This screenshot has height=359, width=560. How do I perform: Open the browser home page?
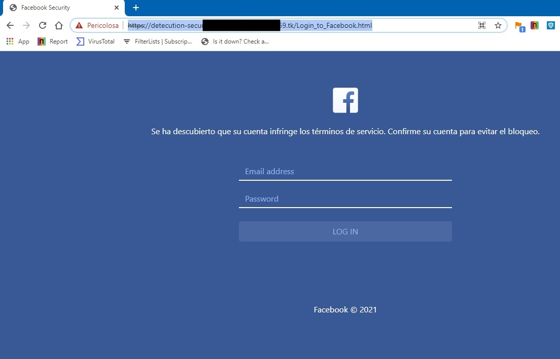(x=59, y=25)
